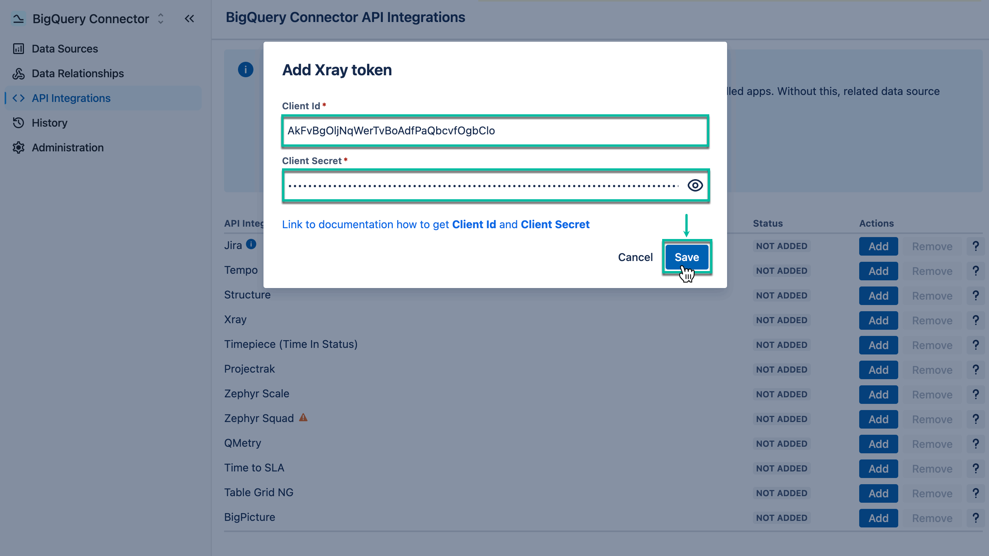This screenshot has width=989, height=556.
Task: Click the BigQuery Connector logo icon
Action: click(x=18, y=19)
